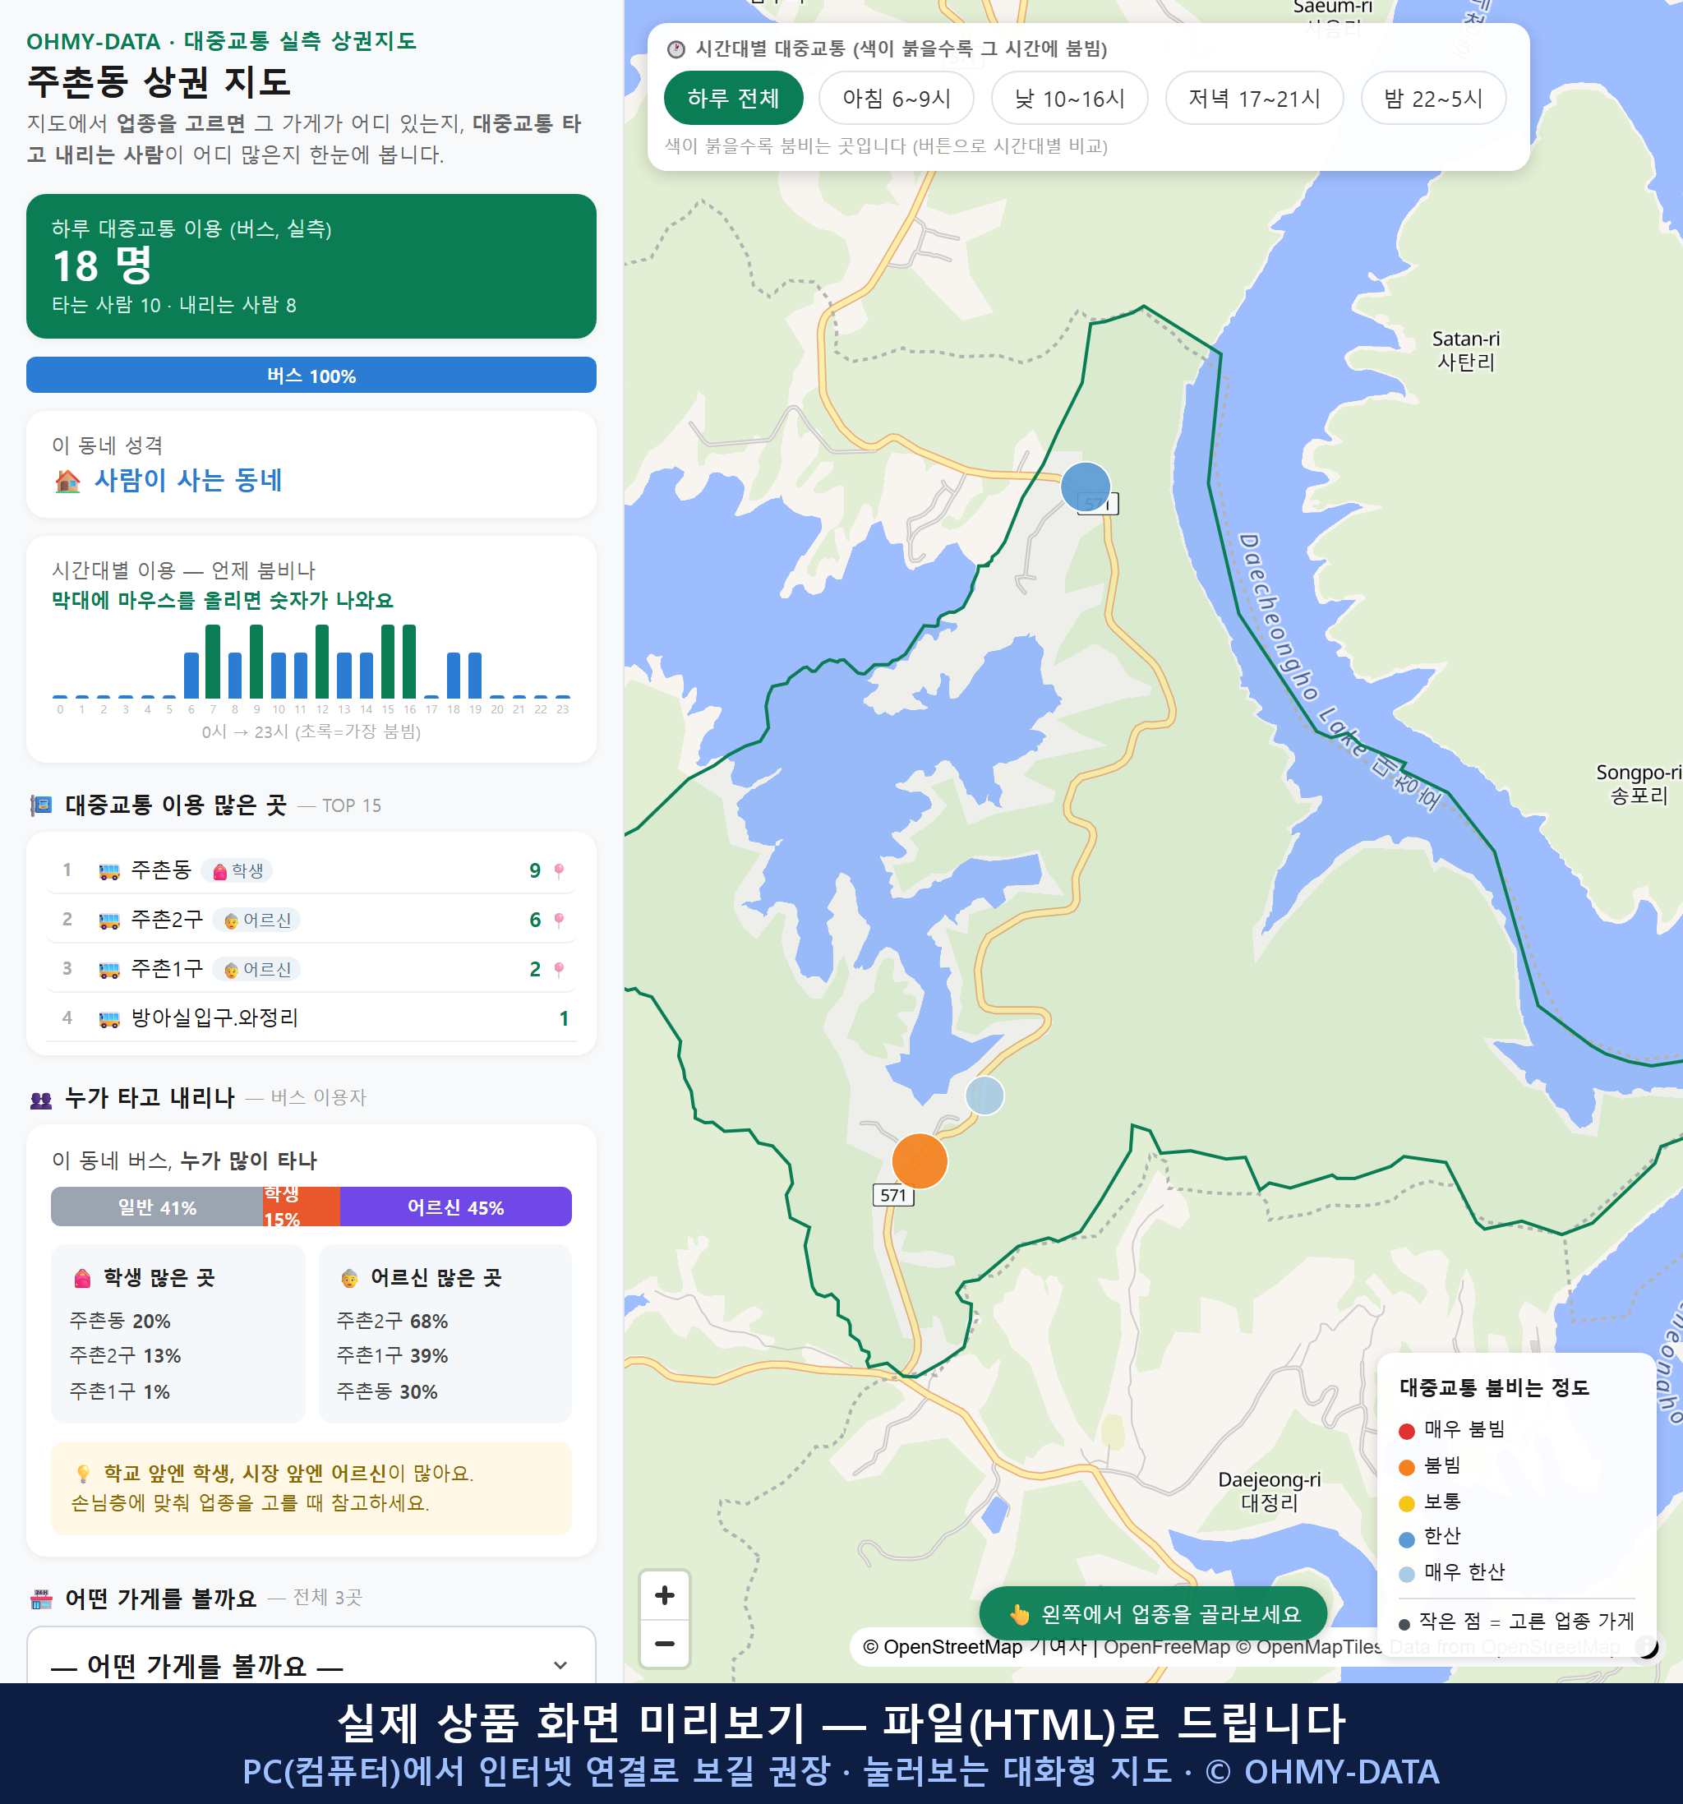The width and height of the screenshot is (1683, 1804).
Task: Click the 버스 100% blue bar
Action: pyautogui.click(x=311, y=375)
